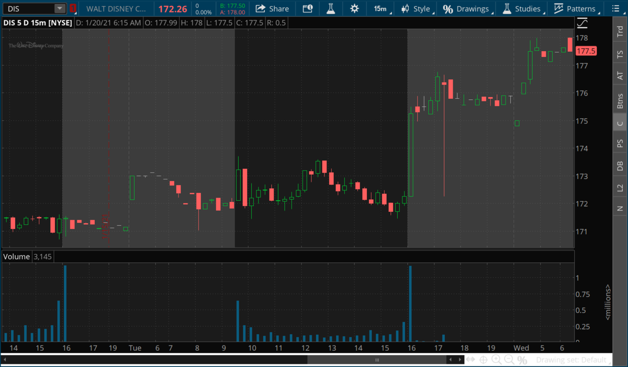Click the DIS 5 D 15m [NYSE] chart title

coord(38,23)
